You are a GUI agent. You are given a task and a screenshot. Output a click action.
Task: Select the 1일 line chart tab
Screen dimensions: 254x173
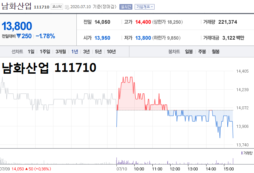click(31, 51)
